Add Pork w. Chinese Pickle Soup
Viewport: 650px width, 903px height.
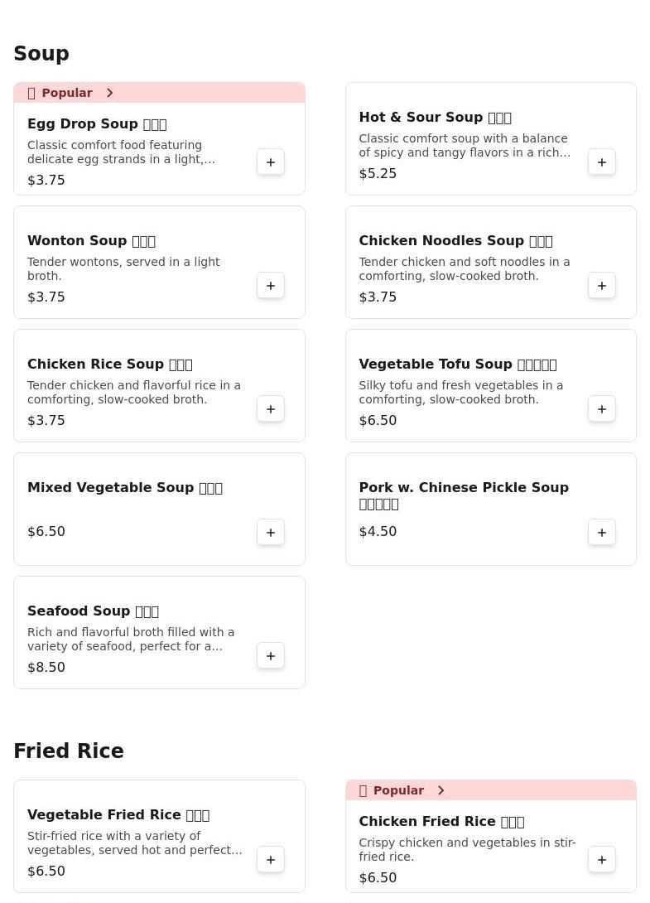coord(602,533)
